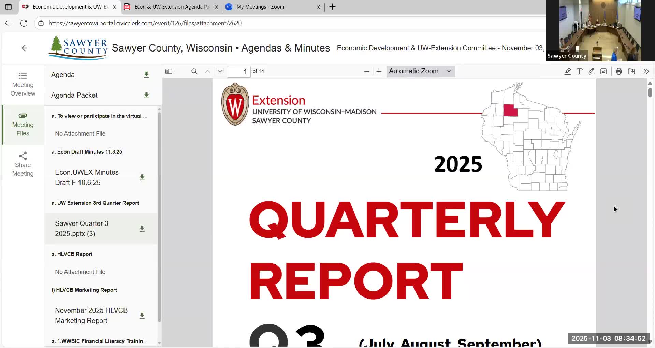The image size is (655, 348).
Task: Click the page number input field
Action: click(x=238, y=71)
